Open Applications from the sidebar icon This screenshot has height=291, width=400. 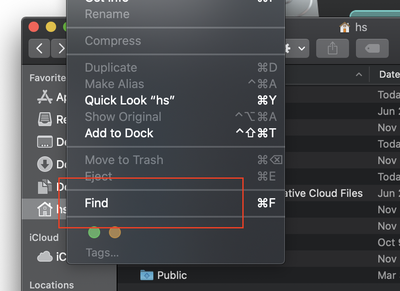pos(45,97)
